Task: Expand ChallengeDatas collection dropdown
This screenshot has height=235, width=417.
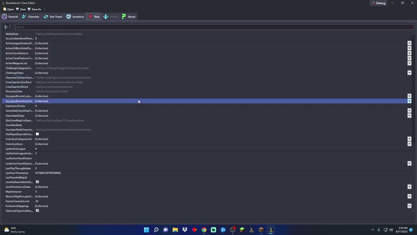Action: (x=409, y=73)
